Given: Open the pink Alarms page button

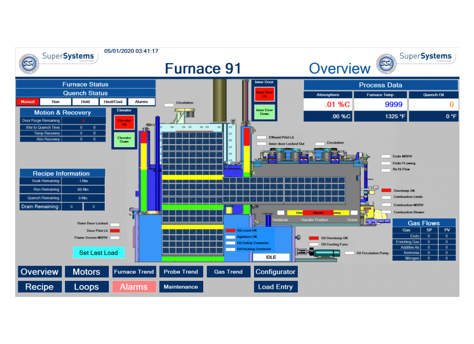Looking at the screenshot, I should (134, 287).
